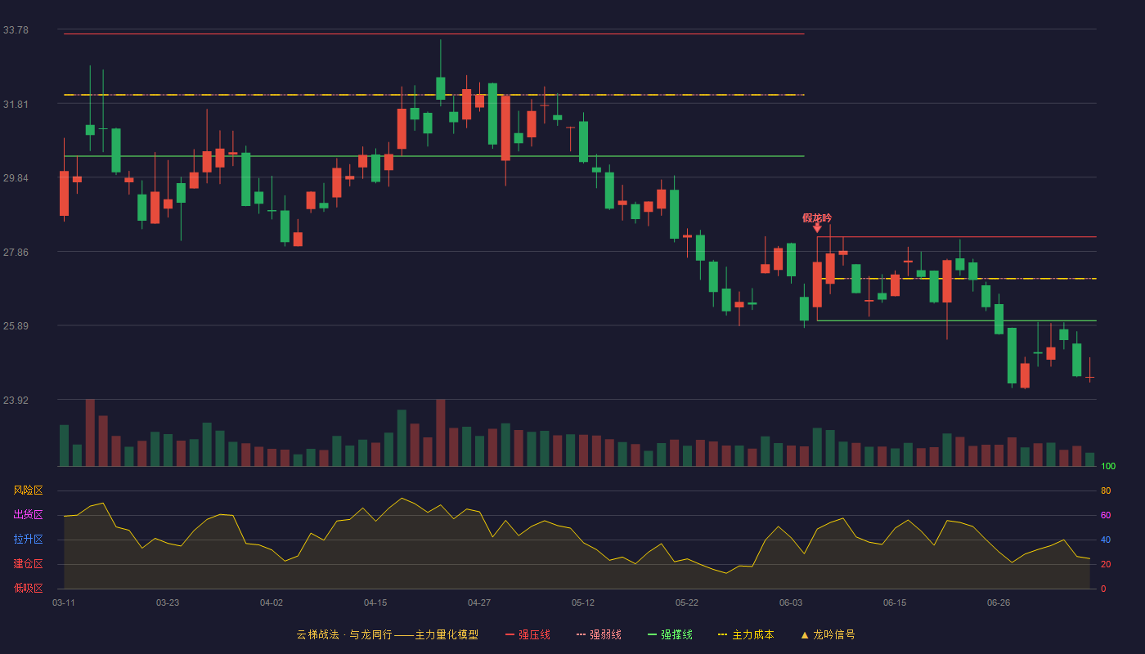Screen dimensions: 1145x654
Task: Click the 03-11 date axis label
Action: click(64, 602)
